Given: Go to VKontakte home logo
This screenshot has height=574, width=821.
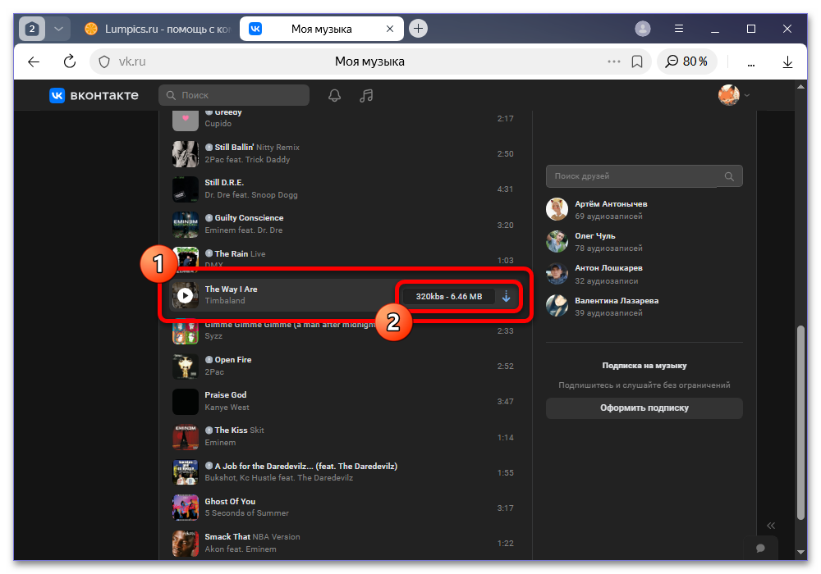Looking at the screenshot, I should pos(94,95).
